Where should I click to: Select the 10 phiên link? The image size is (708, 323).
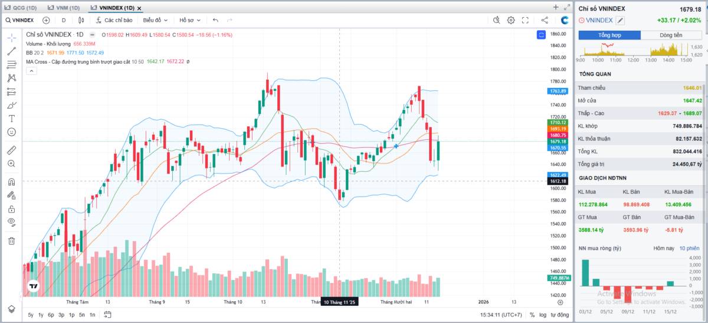[x=689, y=249]
